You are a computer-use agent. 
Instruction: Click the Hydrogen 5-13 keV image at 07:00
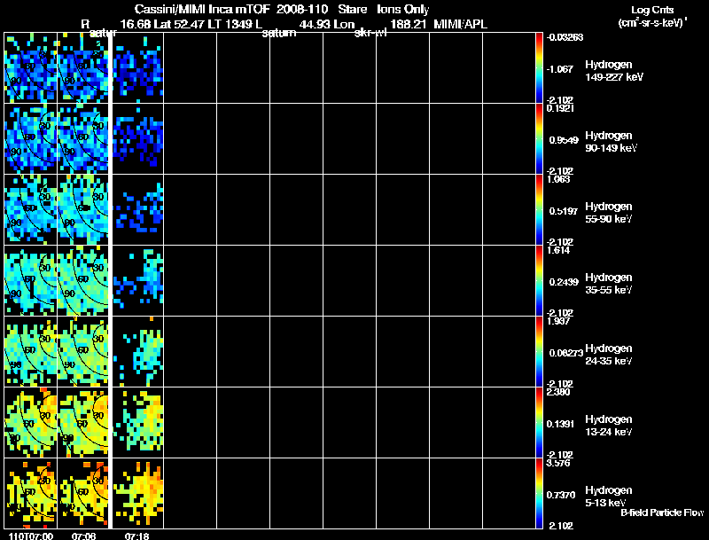tap(31, 493)
